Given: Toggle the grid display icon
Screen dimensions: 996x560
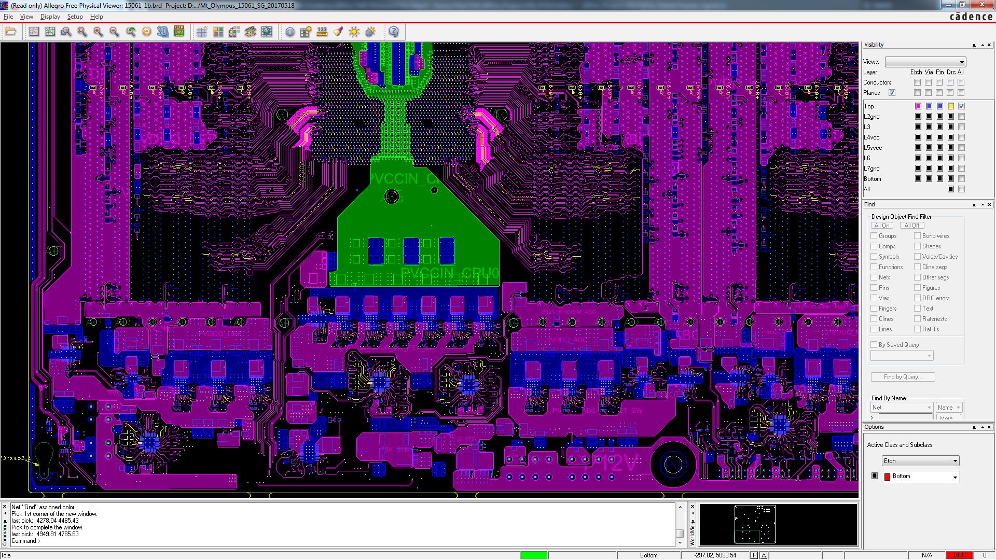Looking at the screenshot, I should point(202,32).
